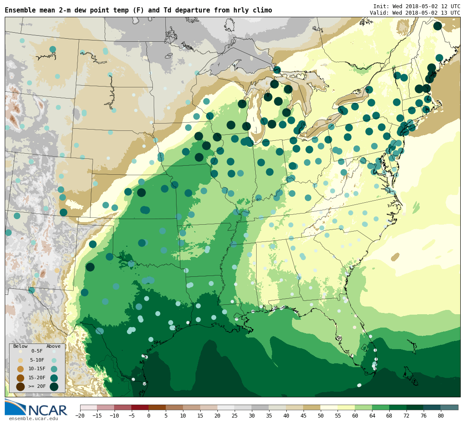
Task: Click the '80' colorbar tick label
Action: tap(441, 416)
